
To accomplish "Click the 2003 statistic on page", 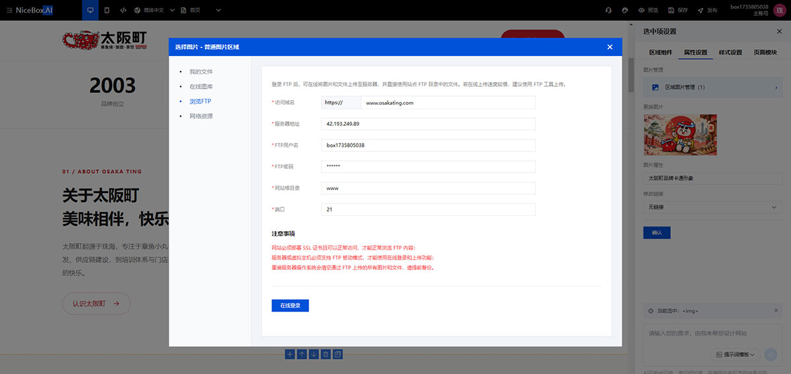I will pyautogui.click(x=112, y=86).
